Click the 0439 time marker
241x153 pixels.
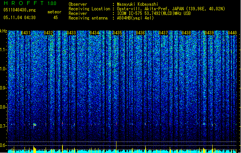(x=209, y=33)
